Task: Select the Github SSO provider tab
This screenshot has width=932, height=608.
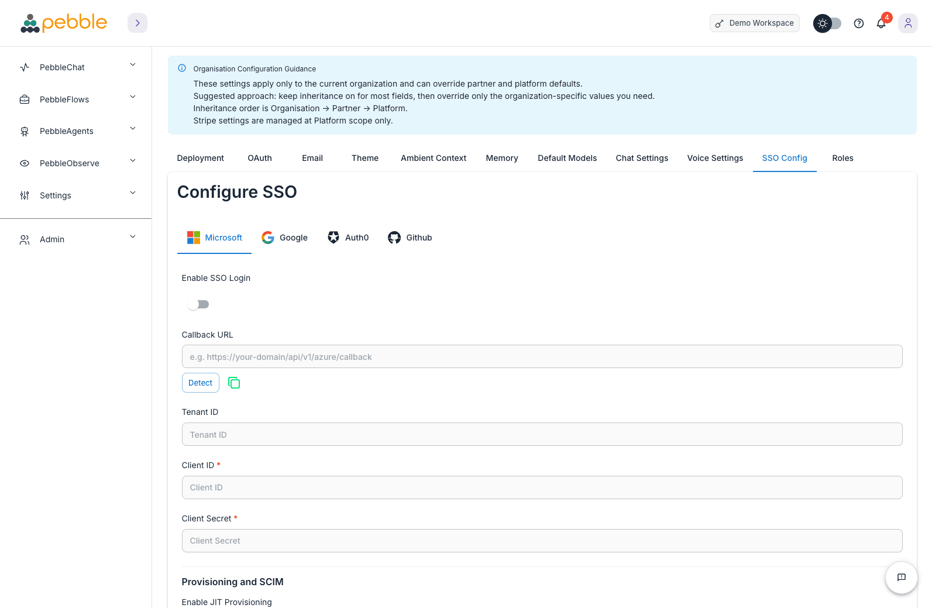Action: 410,238
